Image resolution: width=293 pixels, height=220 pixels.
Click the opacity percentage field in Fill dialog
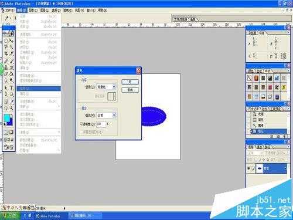pos(101,124)
